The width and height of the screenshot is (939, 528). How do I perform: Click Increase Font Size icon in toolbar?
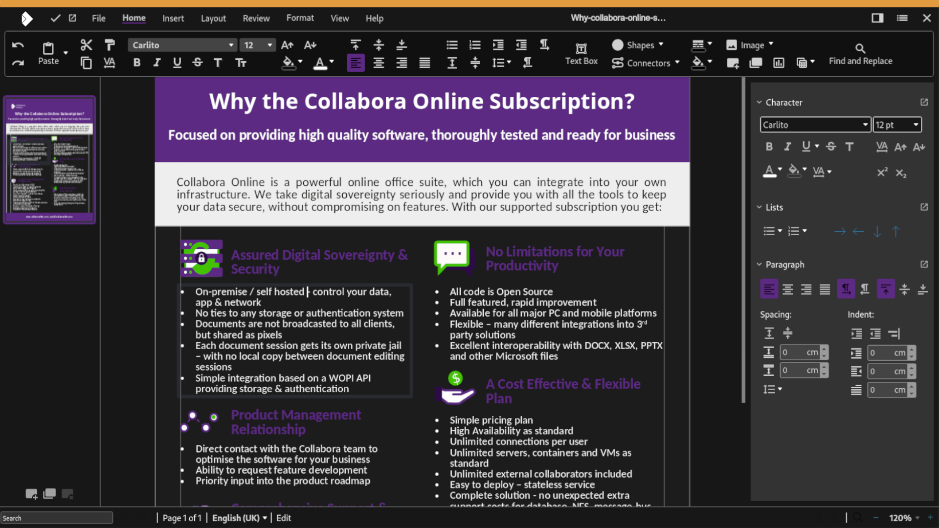coord(287,45)
